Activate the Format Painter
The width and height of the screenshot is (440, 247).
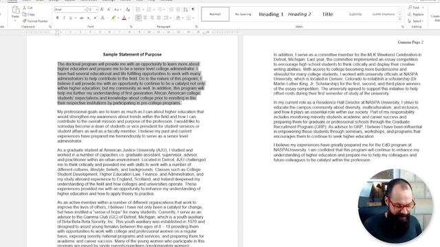(x=35, y=21)
